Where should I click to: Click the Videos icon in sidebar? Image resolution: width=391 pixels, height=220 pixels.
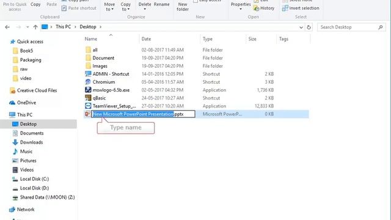click(x=15, y=170)
